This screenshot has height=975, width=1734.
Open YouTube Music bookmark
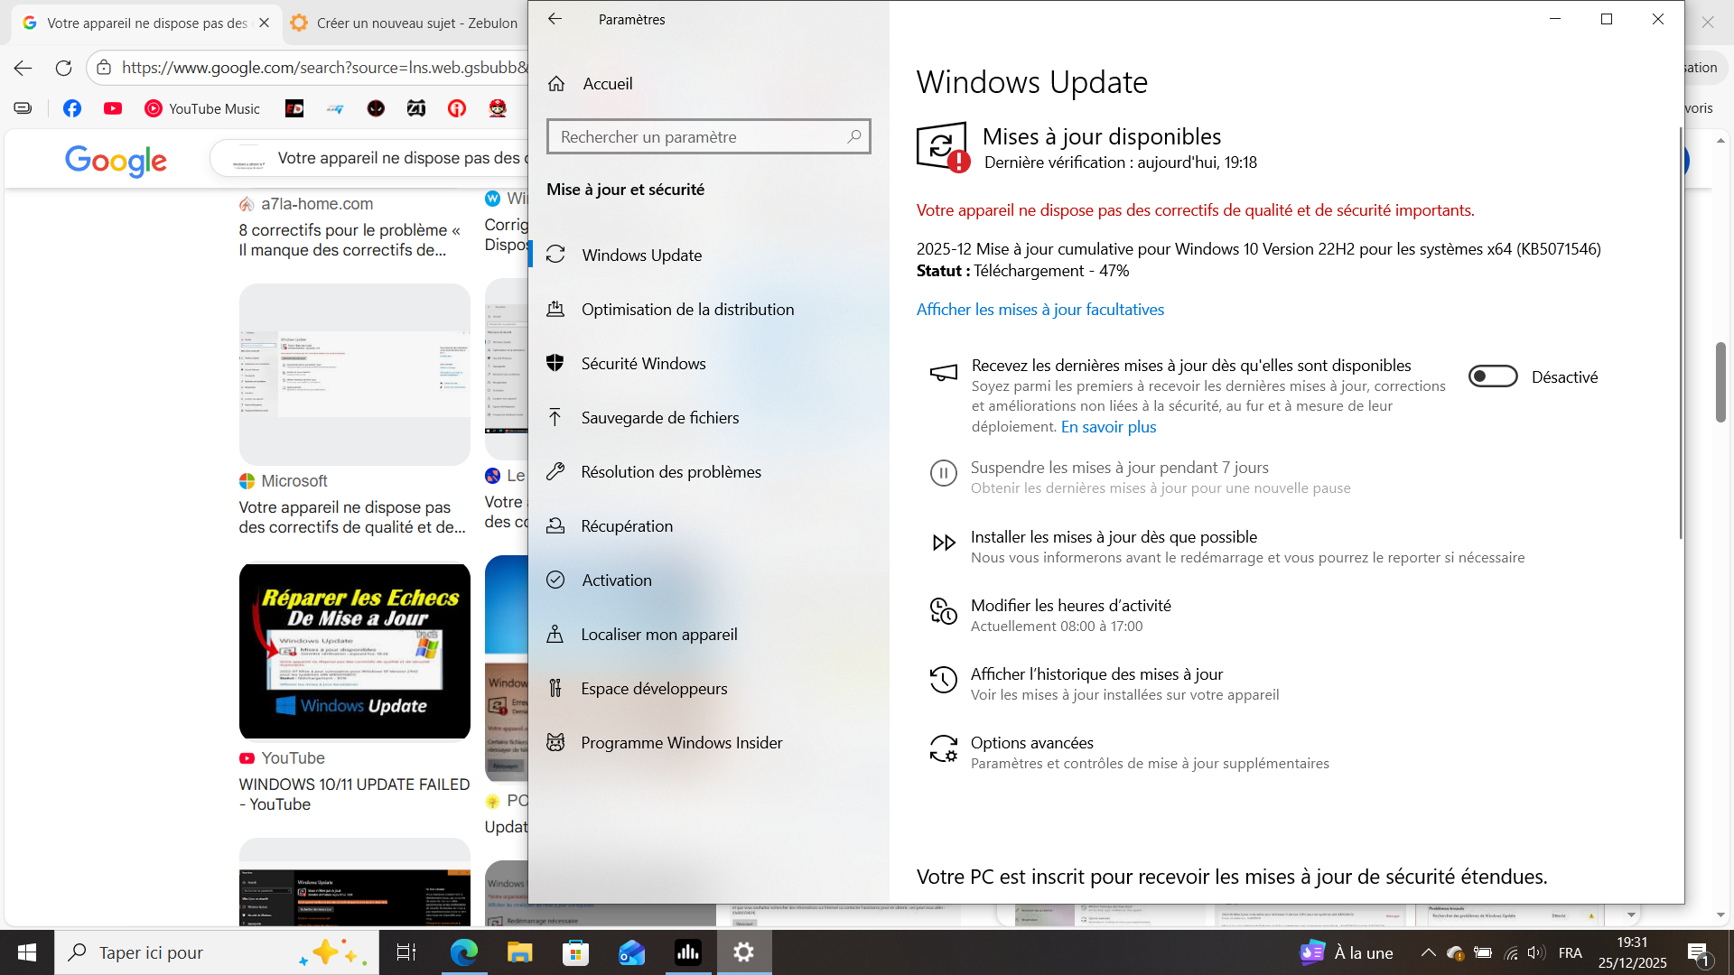pos(202,109)
